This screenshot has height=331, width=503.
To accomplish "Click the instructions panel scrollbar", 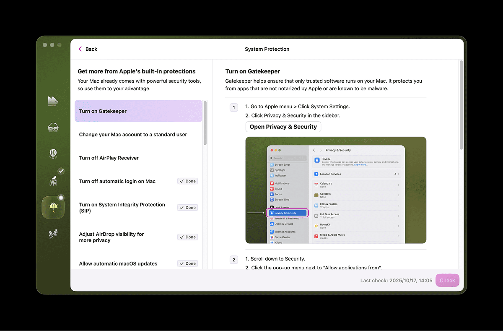I will [461, 105].
